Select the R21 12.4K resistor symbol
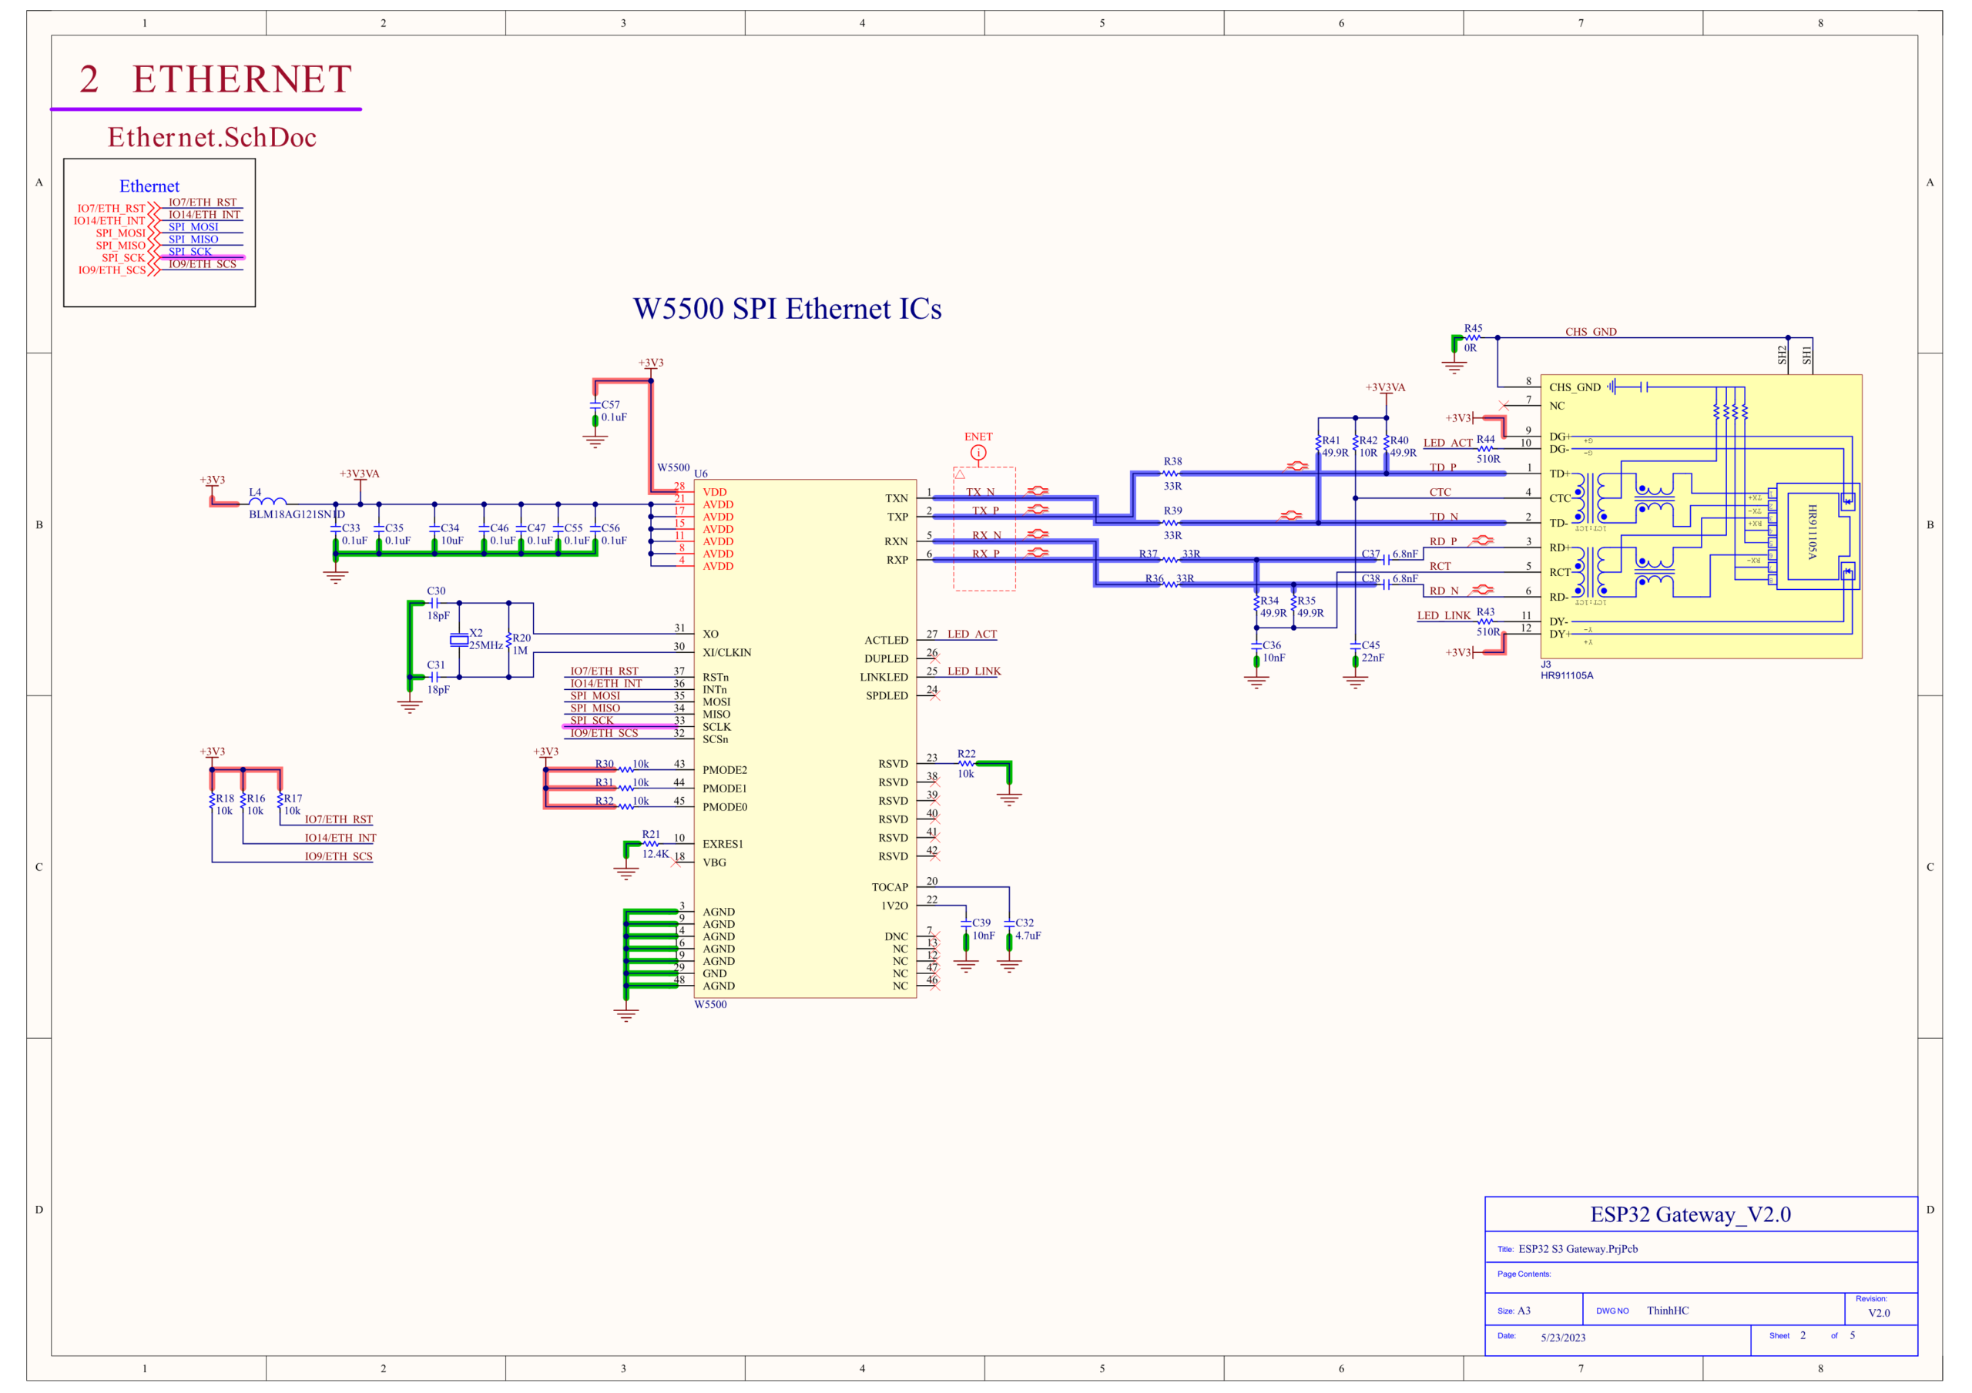 point(651,843)
